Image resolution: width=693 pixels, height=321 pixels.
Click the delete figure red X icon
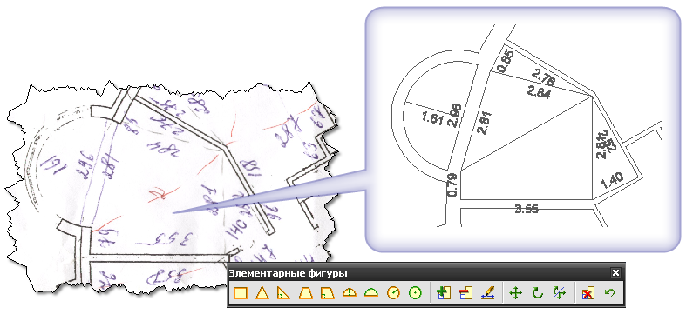point(588,293)
